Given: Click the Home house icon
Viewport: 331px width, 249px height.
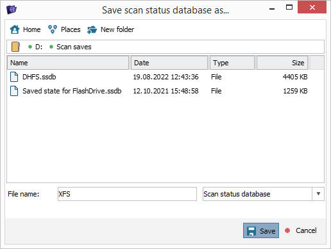Looking at the screenshot, I should (15, 29).
